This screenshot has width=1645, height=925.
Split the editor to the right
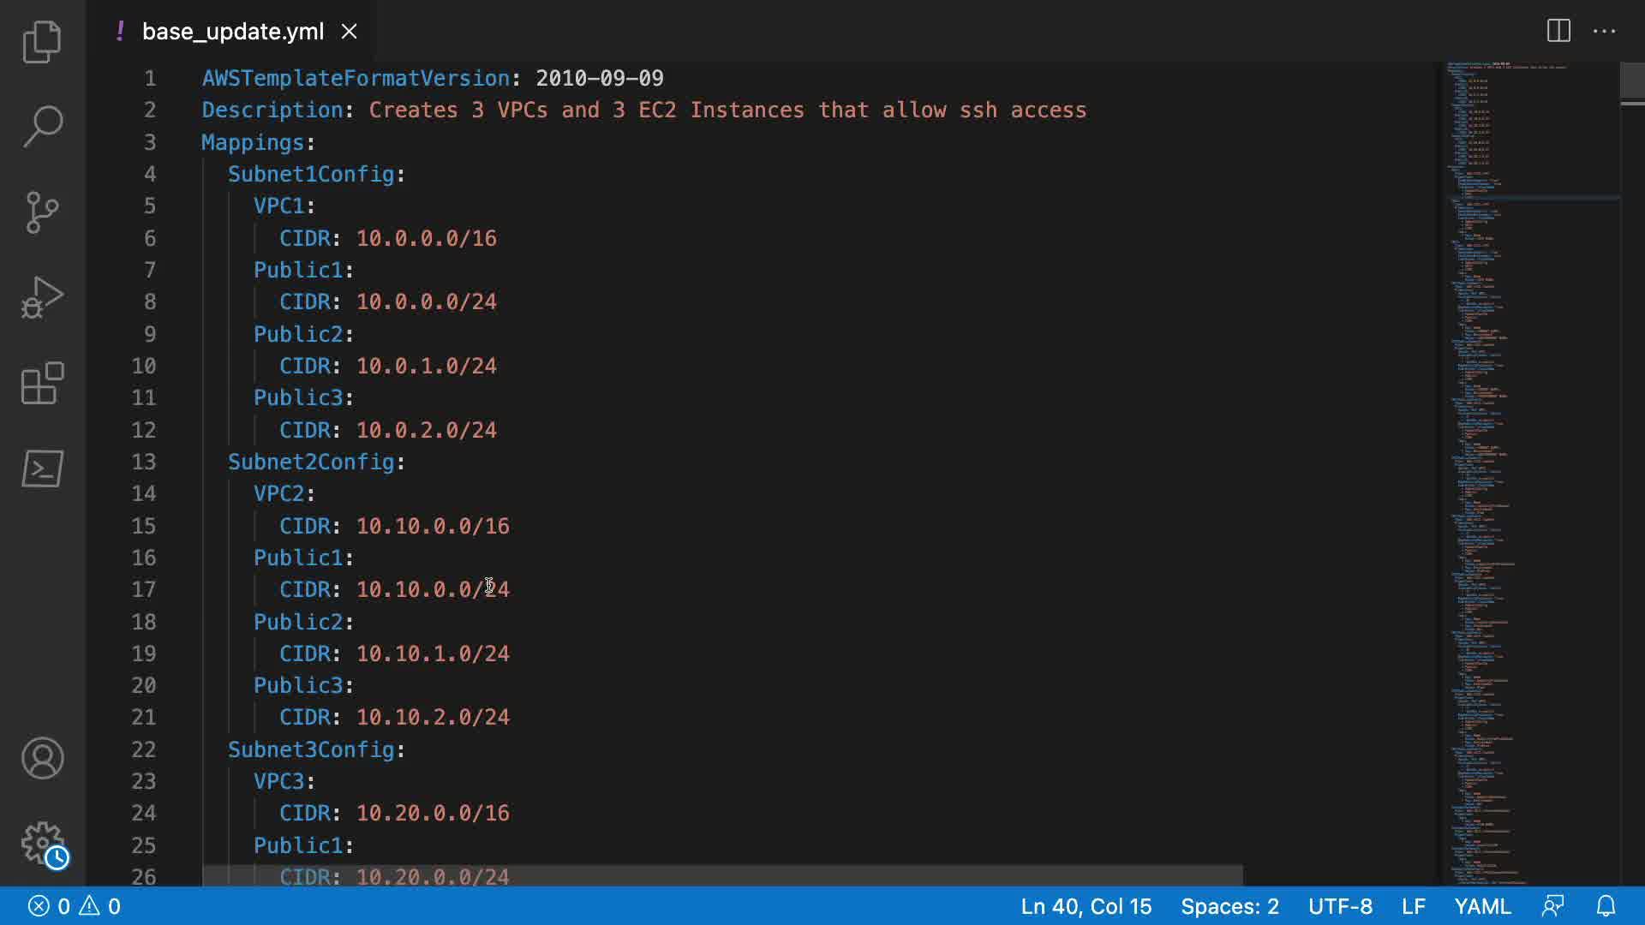pyautogui.click(x=1558, y=31)
